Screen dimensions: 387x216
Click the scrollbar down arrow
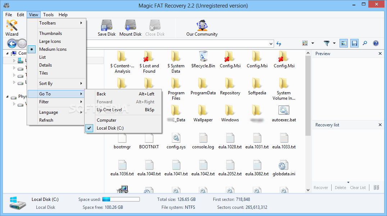point(308,190)
